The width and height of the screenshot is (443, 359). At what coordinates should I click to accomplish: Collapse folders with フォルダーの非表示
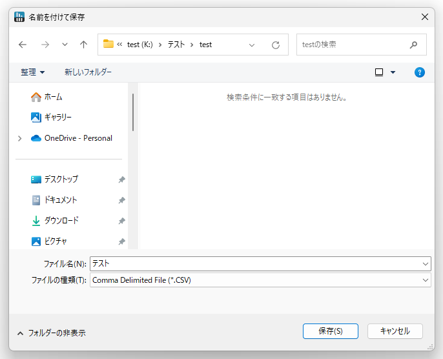point(52,333)
